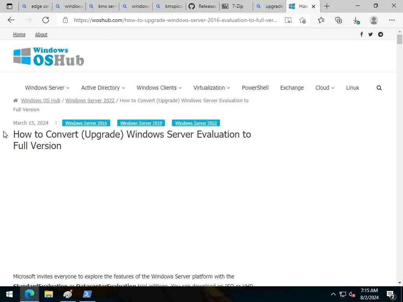The height and width of the screenshot is (302, 403).
Task: Open Paint from taskbar
Action: click(x=68, y=294)
